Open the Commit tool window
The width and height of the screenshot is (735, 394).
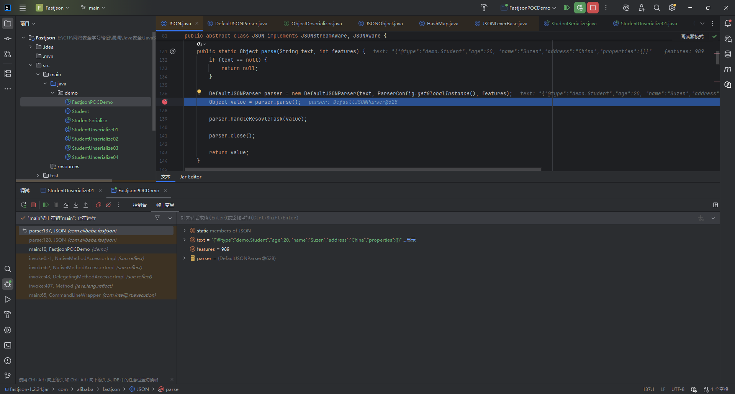(8, 39)
